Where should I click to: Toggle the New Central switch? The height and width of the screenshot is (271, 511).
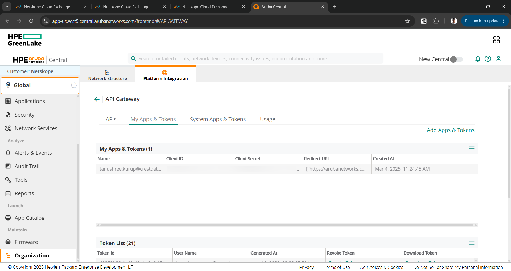(x=456, y=59)
